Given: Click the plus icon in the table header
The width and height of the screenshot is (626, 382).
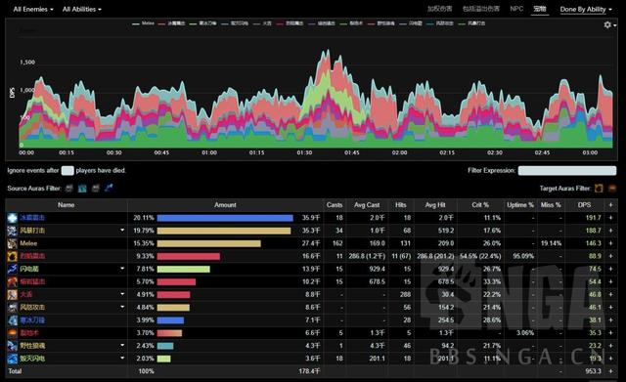Looking at the screenshot, I should point(610,205).
